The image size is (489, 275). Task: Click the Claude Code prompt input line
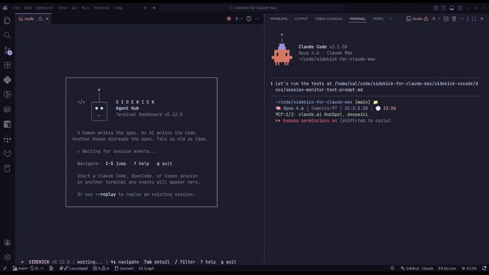click(377, 87)
